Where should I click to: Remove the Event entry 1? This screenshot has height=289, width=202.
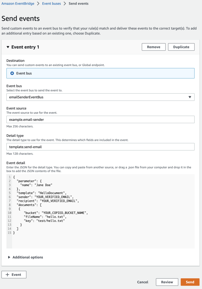(x=154, y=47)
